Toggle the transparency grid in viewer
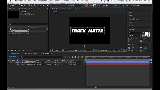Image resolution: width=160 pixels, height=90 pixels. (96, 50)
